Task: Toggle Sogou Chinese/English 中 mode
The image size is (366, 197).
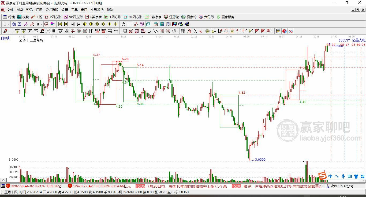Action: (x=330, y=176)
